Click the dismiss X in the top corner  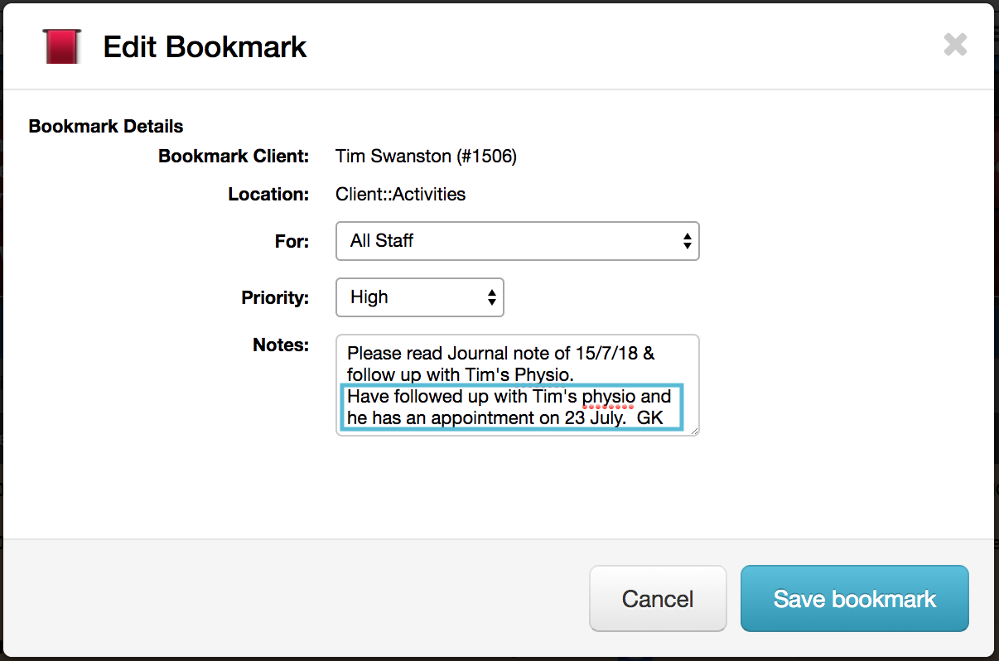click(x=955, y=45)
